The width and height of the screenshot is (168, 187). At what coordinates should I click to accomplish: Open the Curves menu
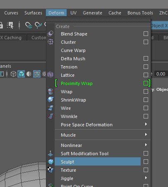point(11,13)
